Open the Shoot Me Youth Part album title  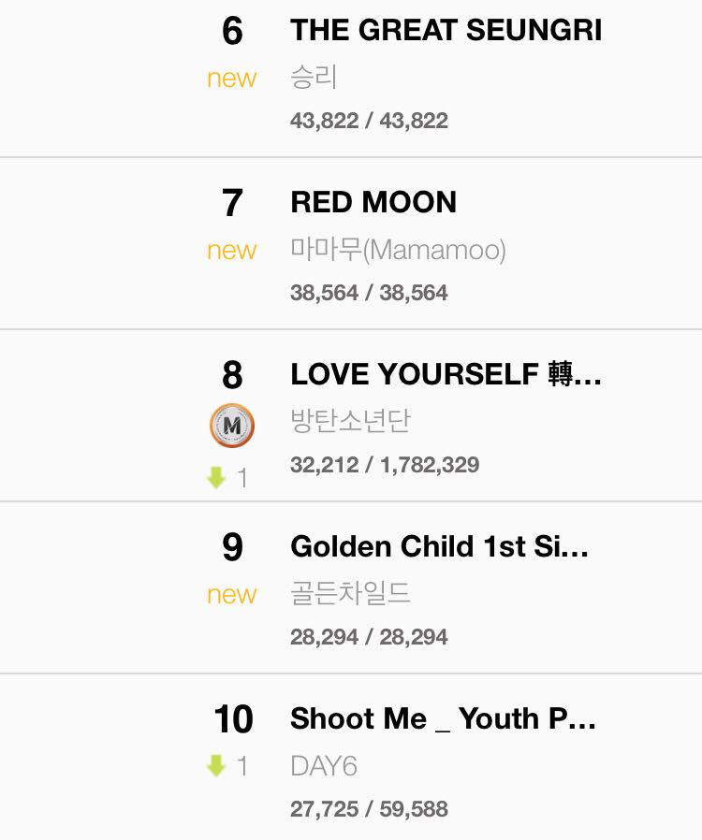443,719
